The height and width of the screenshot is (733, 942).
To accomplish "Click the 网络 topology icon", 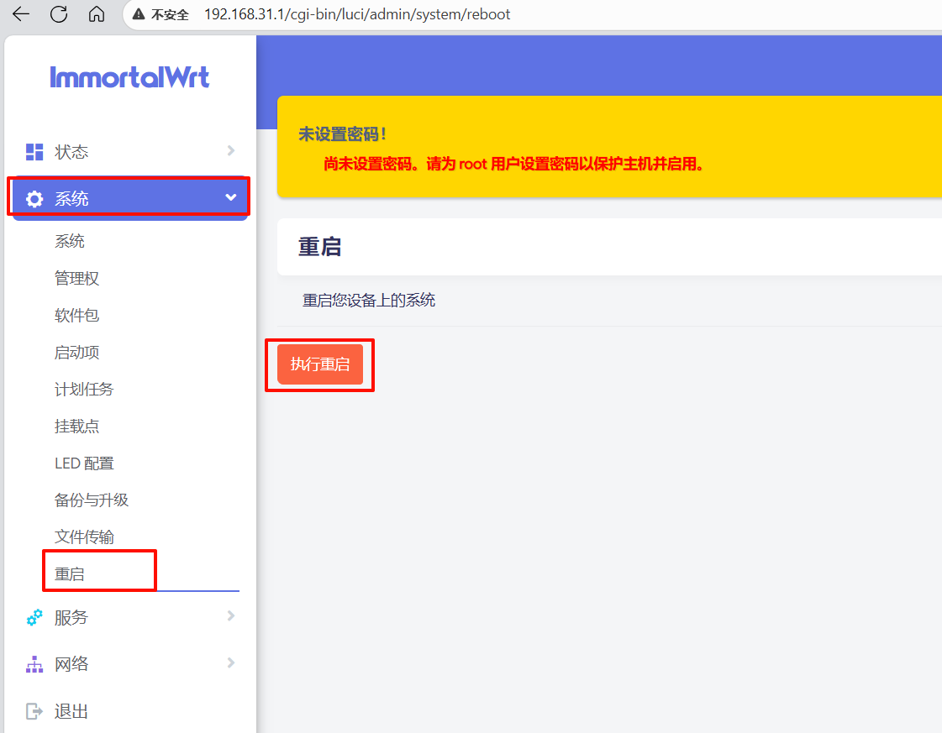I will point(34,664).
